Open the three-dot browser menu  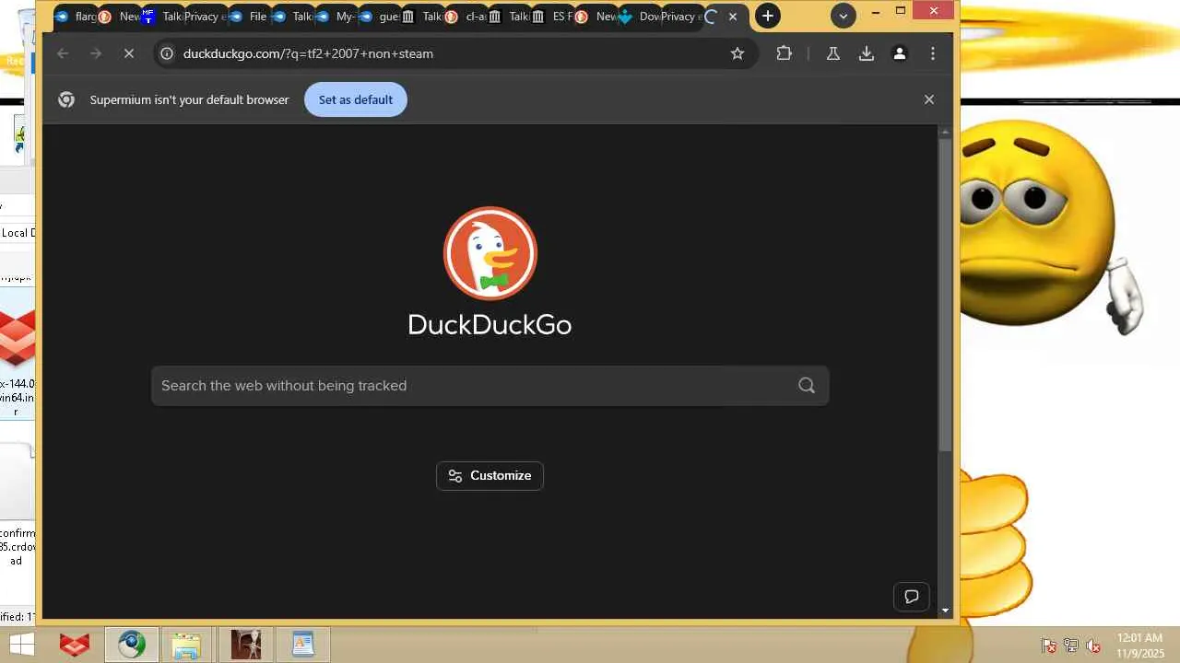(x=933, y=53)
